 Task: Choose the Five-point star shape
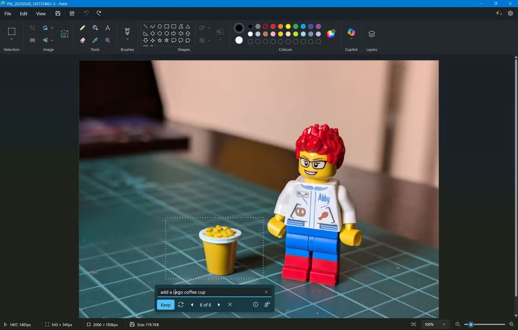click(x=159, y=40)
